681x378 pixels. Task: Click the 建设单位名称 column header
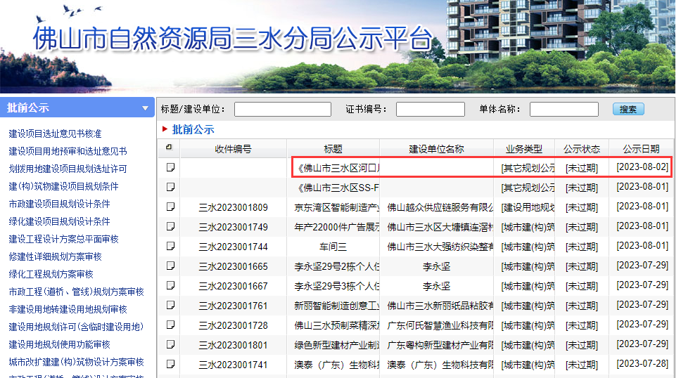436,149
